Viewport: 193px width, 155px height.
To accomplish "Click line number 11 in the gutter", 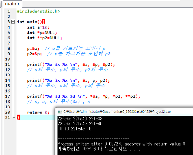I will coord(8,64).
